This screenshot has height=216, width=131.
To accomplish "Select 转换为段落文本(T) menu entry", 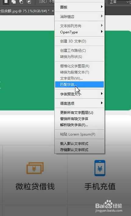I will pos(80,72).
